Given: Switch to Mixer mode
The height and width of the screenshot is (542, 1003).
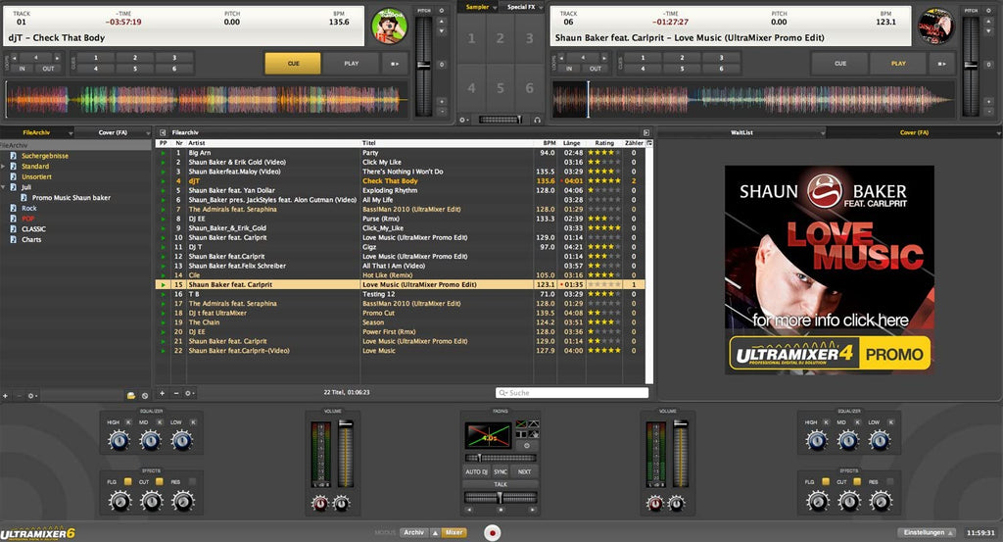Looking at the screenshot, I should [454, 532].
